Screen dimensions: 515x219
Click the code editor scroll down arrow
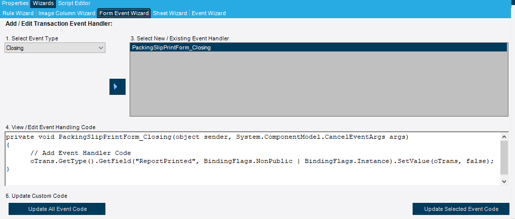point(504,181)
